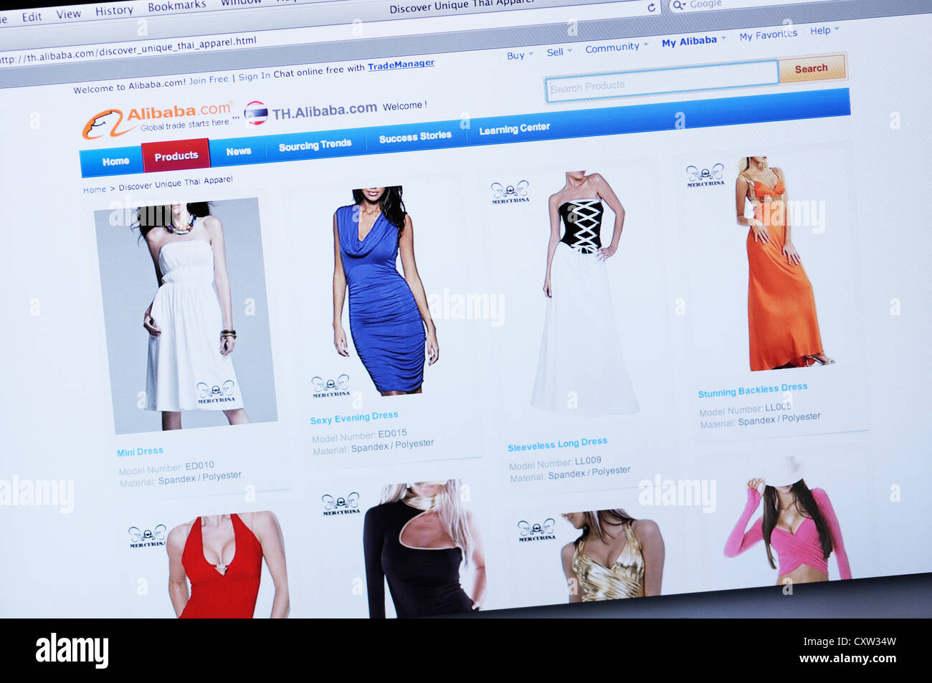
Task: Open the Sourcing Trends tab
Action: pyautogui.click(x=315, y=145)
